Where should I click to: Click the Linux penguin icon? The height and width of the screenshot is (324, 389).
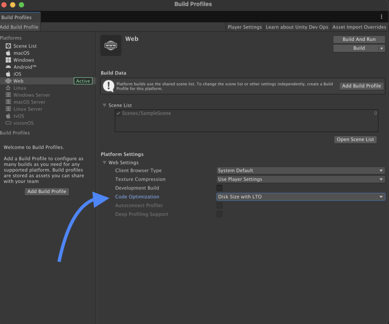click(x=8, y=88)
